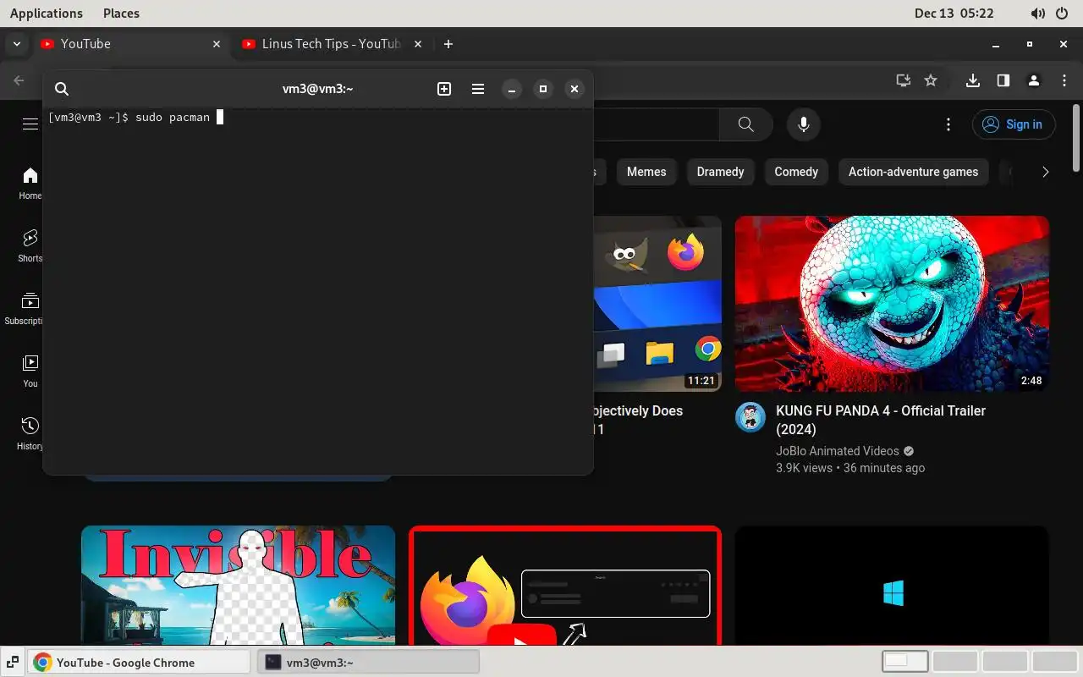Image resolution: width=1083 pixels, height=677 pixels.
Task: Switch to vm3@vm3:~ terminal taskbar item
Action: tap(369, 662)
